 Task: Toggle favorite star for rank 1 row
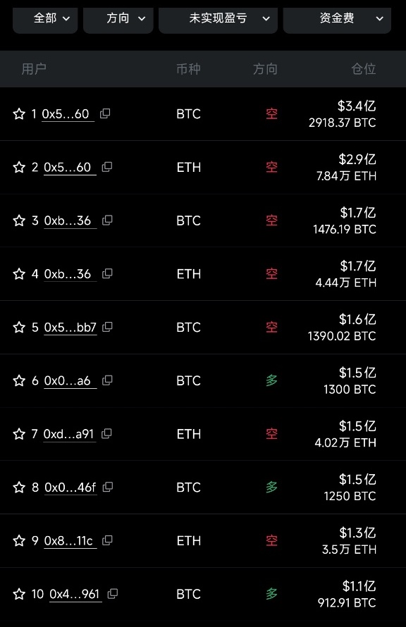(19, 113)
